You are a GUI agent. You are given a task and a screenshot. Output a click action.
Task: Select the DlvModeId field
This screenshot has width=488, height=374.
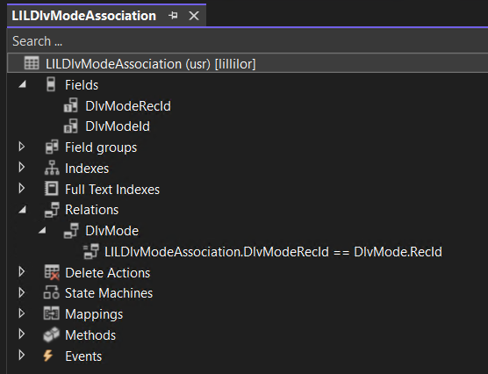118,126
